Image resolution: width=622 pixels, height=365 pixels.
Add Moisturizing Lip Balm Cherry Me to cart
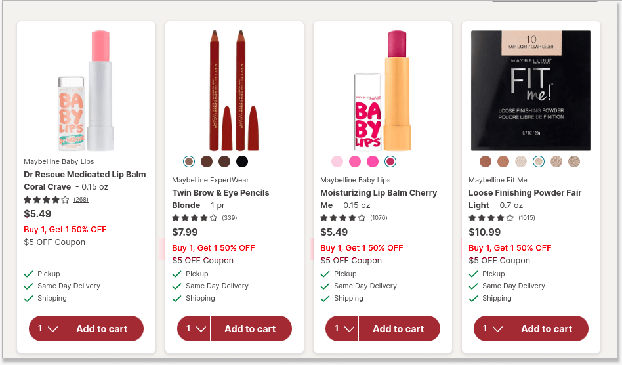coord(399,329)
